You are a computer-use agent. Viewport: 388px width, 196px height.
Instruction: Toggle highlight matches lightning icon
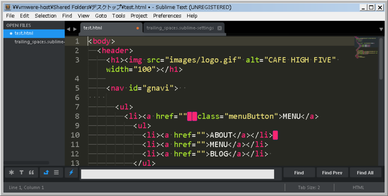[71, 173]
